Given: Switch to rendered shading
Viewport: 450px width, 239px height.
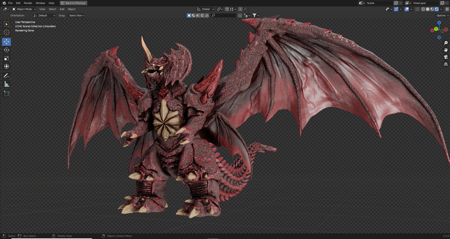Looking at the screenshot, I should pyautogui.click(x=436, y=9).
